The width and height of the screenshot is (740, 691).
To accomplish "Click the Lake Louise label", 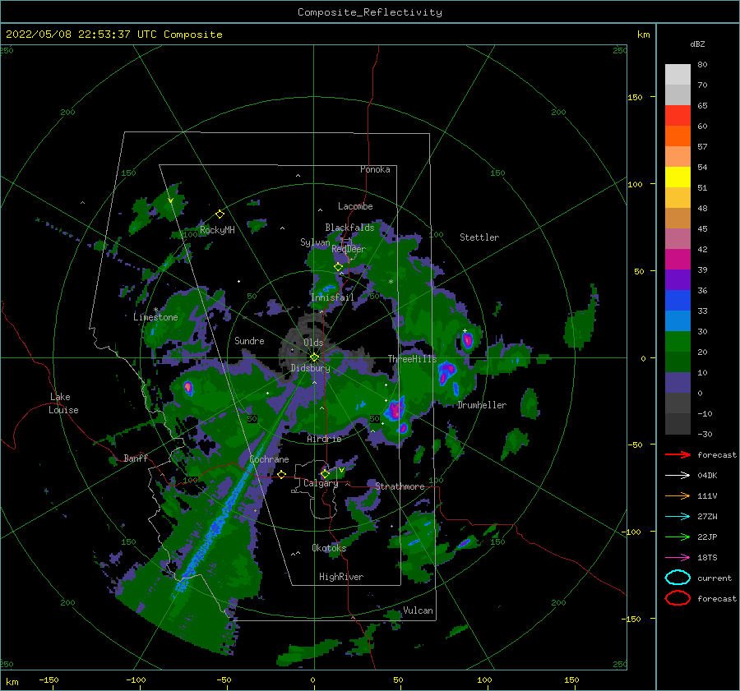I will click(x=63, y=403).
